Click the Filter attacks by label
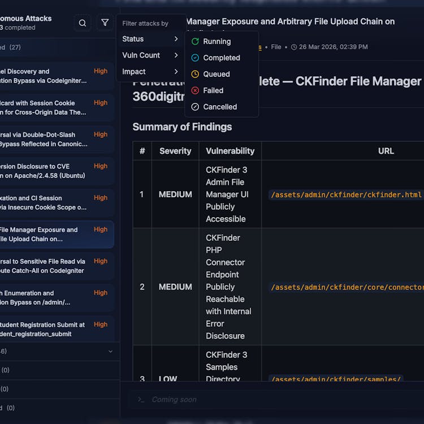Viewport: 424px width, 424px height. tap(145, 24)
